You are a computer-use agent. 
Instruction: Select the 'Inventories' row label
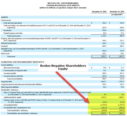click(8, 30)
